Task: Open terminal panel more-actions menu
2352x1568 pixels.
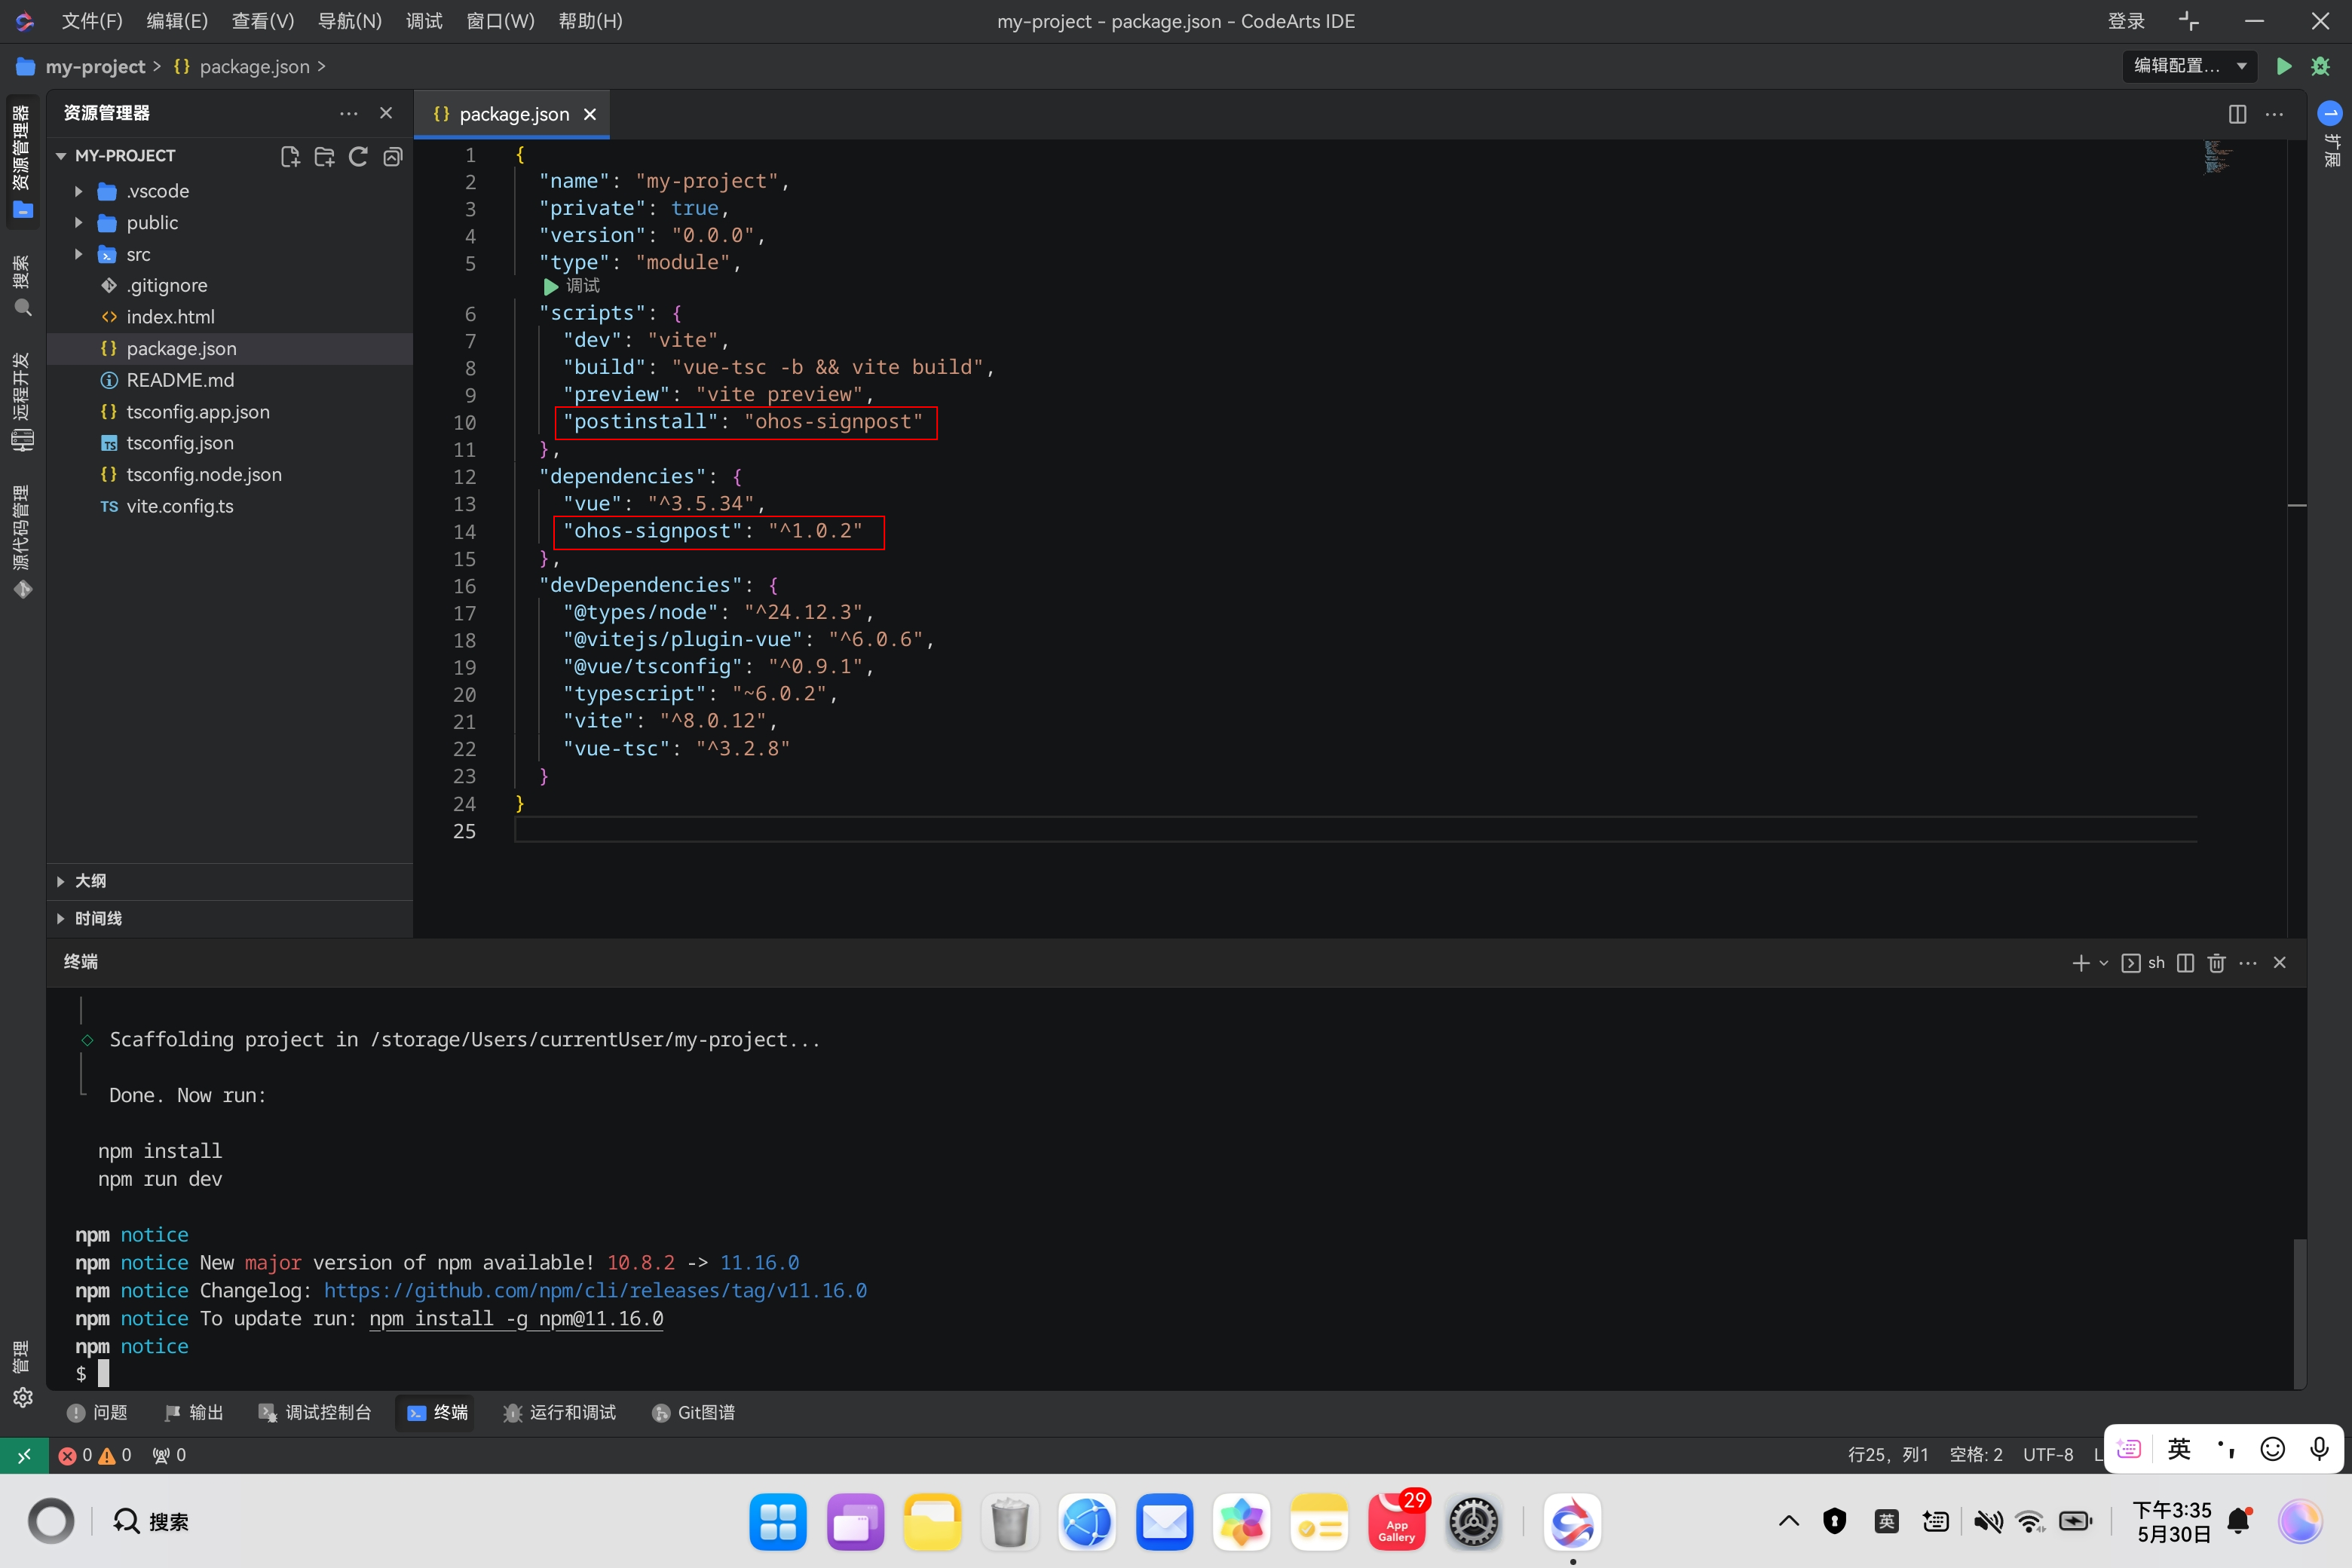Action: 2248,963
